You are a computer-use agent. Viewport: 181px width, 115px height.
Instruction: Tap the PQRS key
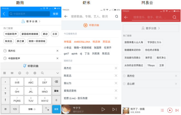(17, 100)
